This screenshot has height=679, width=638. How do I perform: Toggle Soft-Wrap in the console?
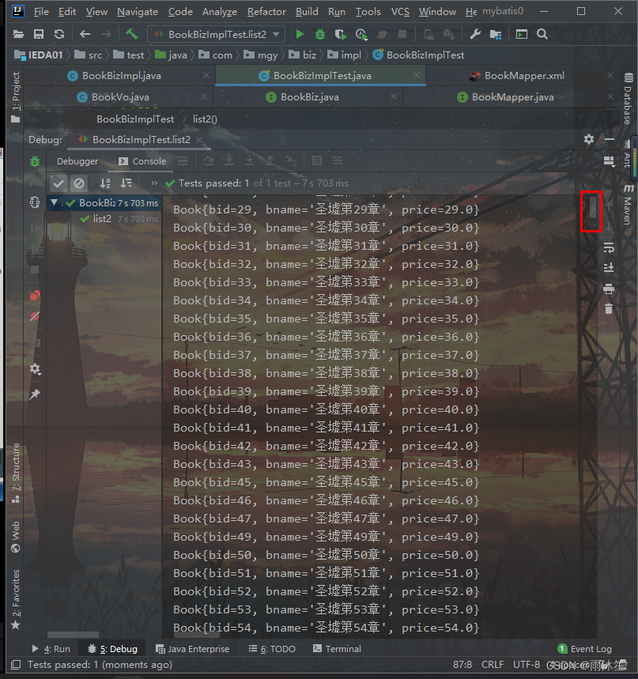tap(609, 247)
